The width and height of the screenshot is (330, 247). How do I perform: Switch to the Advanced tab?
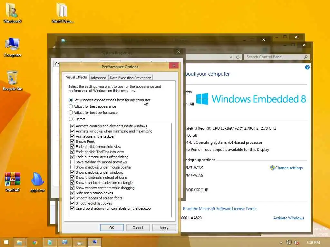click(x=99, y=78)
